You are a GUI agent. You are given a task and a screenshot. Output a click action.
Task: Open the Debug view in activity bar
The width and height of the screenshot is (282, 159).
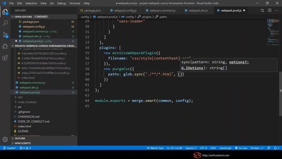5,46
